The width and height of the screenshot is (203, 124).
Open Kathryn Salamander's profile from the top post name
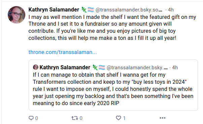coord(54,9)
